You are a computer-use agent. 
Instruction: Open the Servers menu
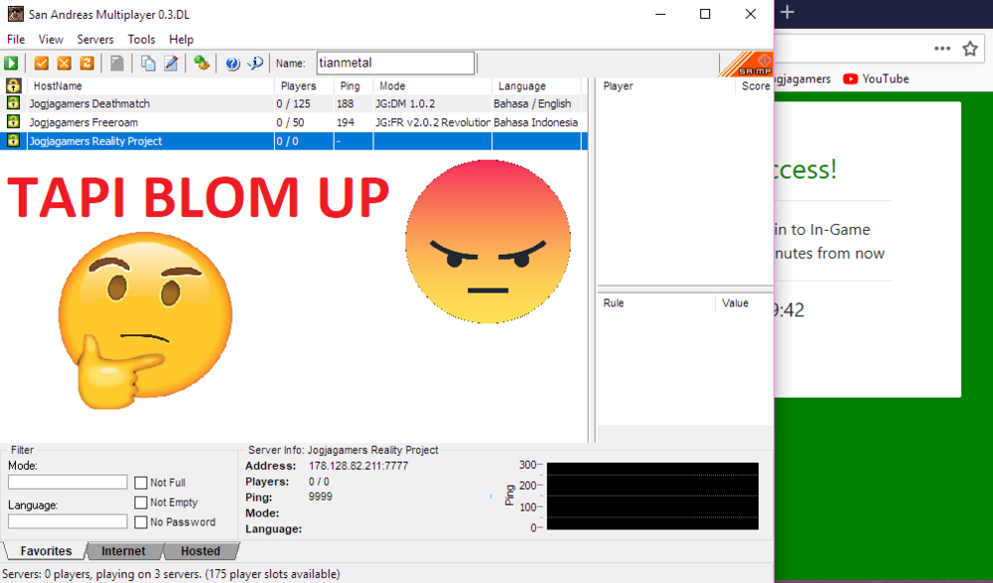95,40
